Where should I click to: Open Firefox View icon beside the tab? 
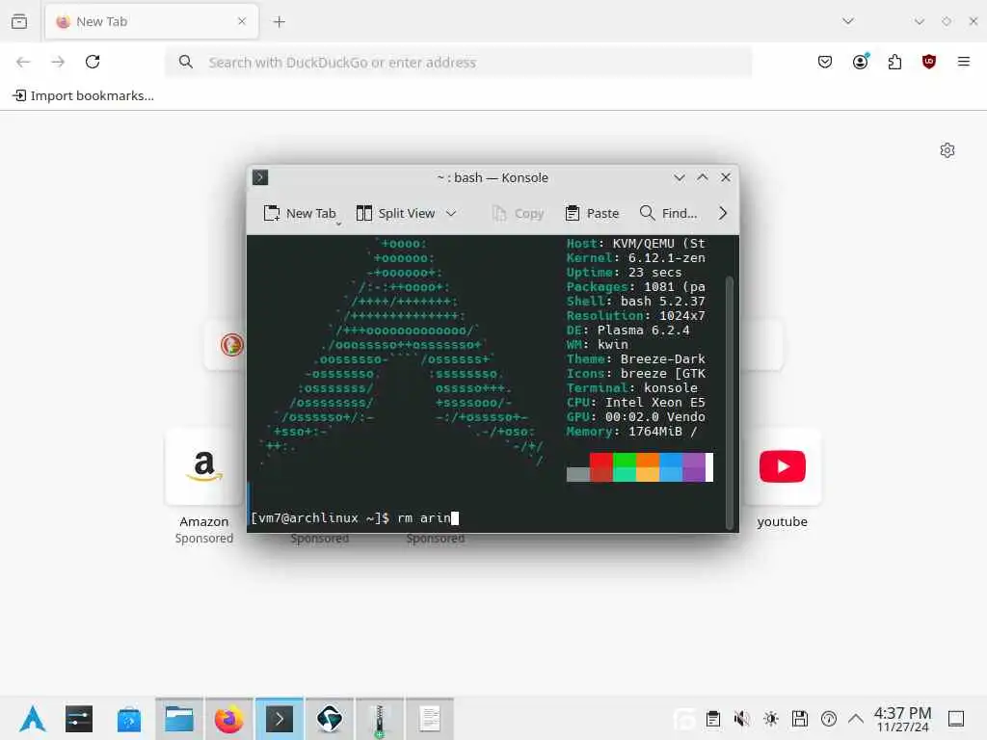19,21
